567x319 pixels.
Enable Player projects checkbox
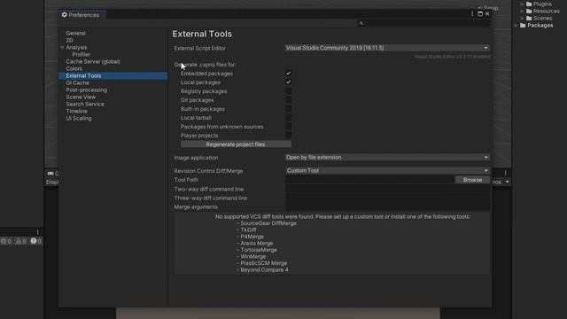pos(288,136)
